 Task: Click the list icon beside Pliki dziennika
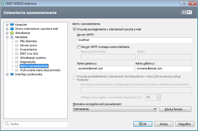point(17,41)
